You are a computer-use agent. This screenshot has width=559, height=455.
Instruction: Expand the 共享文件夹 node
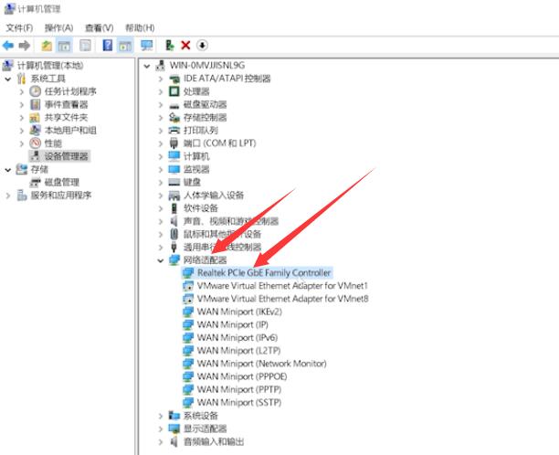point(21,118)
